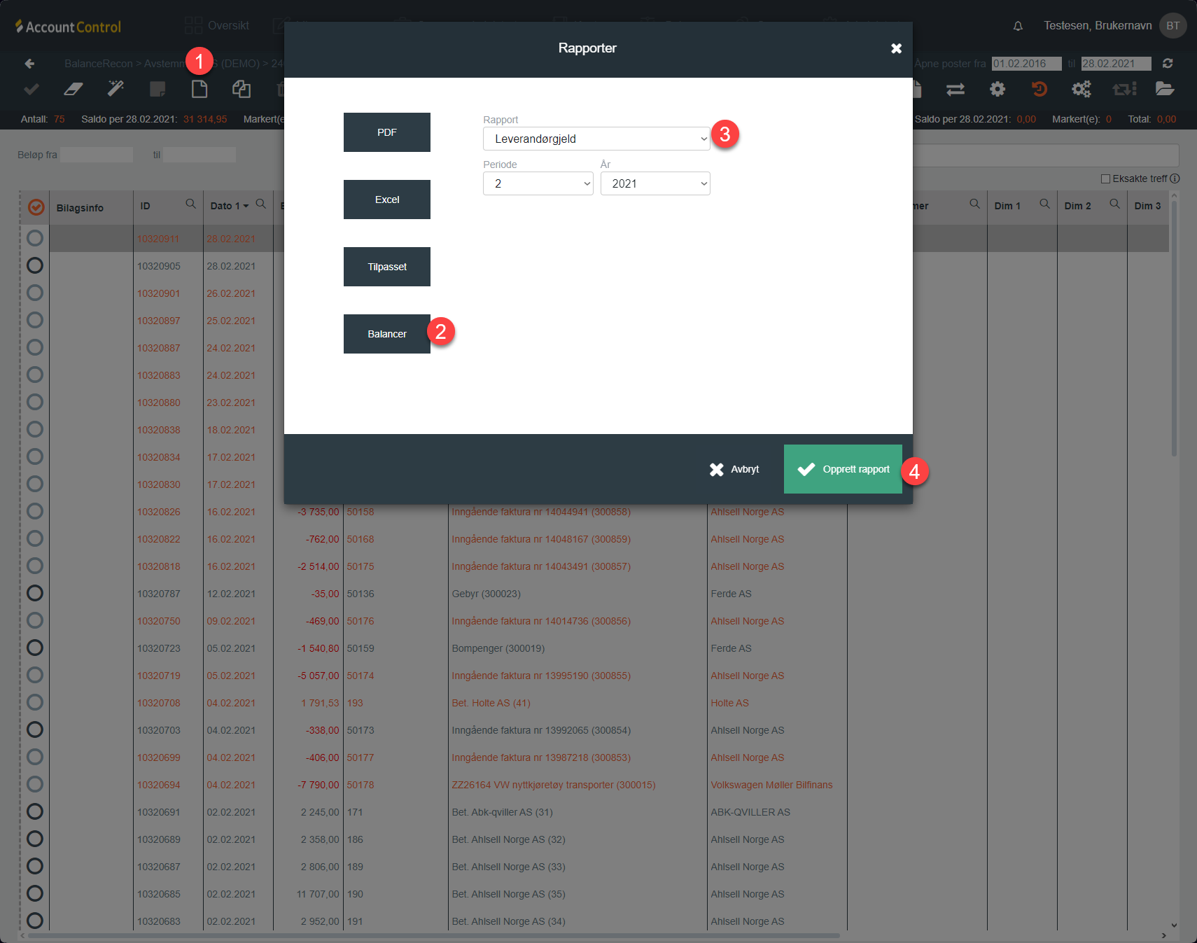This screenshot has width=1197, height=943.
Task: Click the Beløp fra input field
Action: (x=97, y=155)
